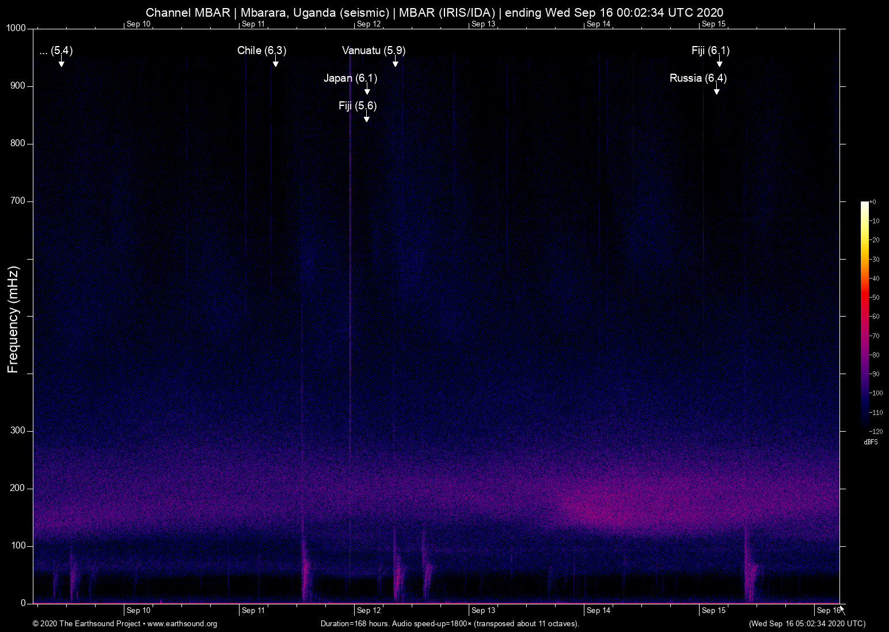Click the 200 mHz frequency axis label

point(18,488)
